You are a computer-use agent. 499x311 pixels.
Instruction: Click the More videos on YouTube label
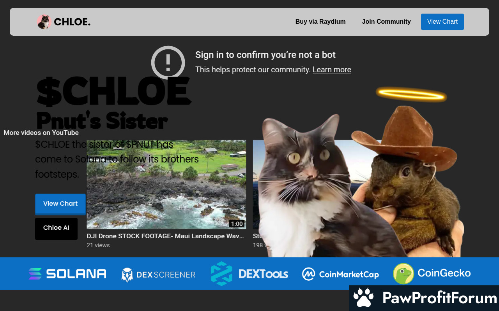(41, 133)
